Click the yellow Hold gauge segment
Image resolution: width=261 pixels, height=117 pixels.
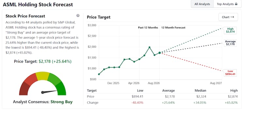[x=43, y=76]
